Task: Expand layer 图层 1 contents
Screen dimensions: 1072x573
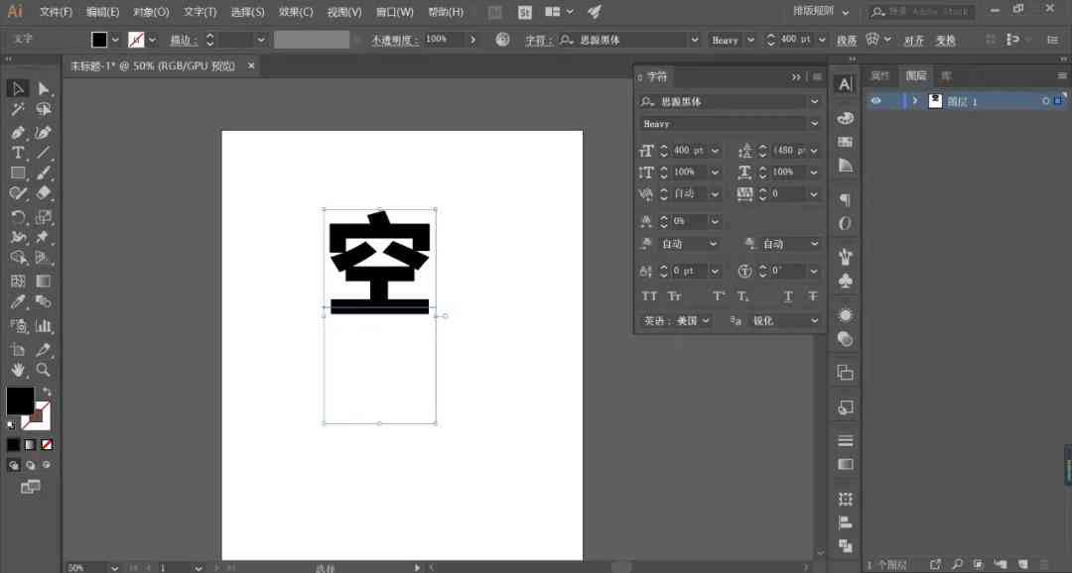Action: click(x=915, y=101)
